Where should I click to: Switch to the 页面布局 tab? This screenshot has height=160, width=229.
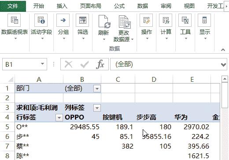[90, 6]
